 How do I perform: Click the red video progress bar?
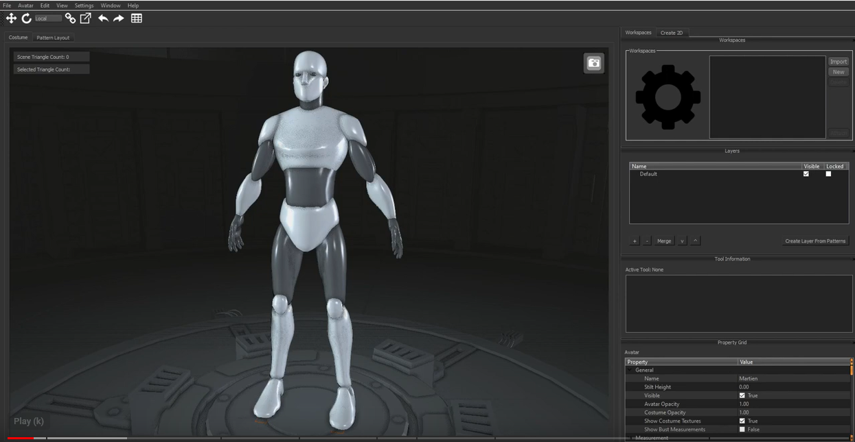point(21,438)
